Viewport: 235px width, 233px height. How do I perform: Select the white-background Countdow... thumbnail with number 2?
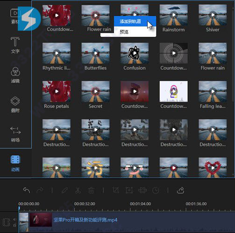[174, 91]
